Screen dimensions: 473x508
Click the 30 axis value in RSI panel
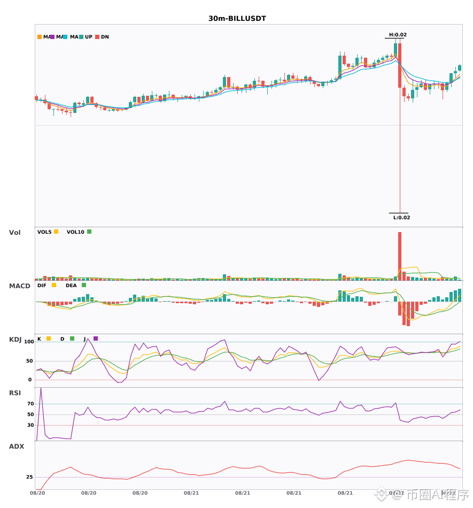pos(30,425)
